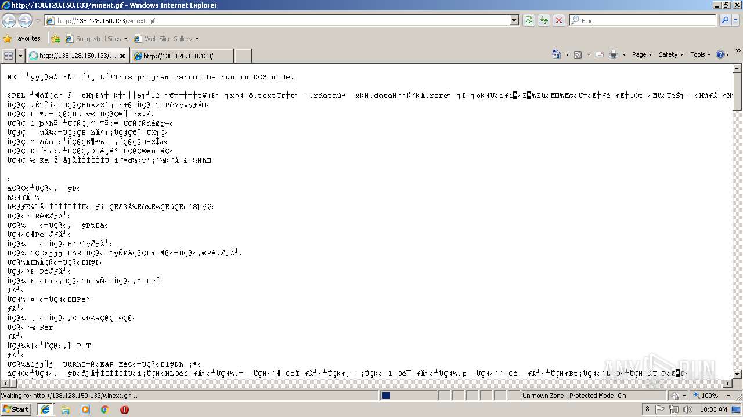Go back with the Back arrow

click(9, 20)
